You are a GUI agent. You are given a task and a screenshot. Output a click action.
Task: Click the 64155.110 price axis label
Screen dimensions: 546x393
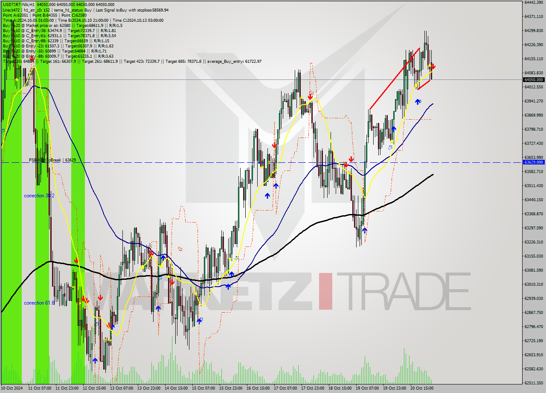(534, 59)
